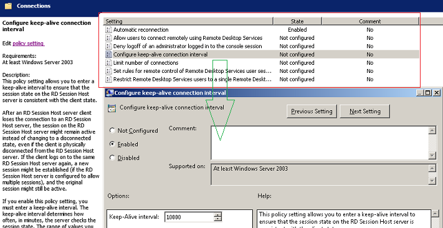The image size is (443, 228).
Task: Close the keep-alive policy dialog
Action: point(437,93)
